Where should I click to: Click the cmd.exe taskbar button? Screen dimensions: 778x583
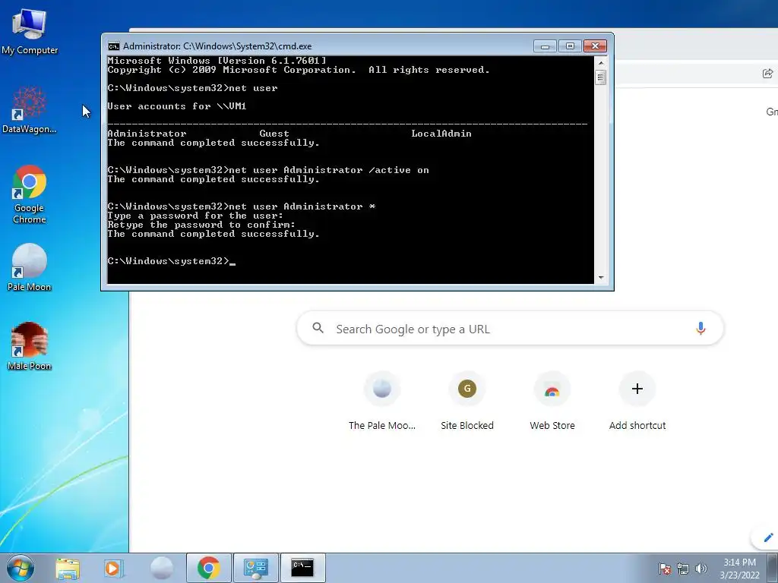click(x=302, y=568)
